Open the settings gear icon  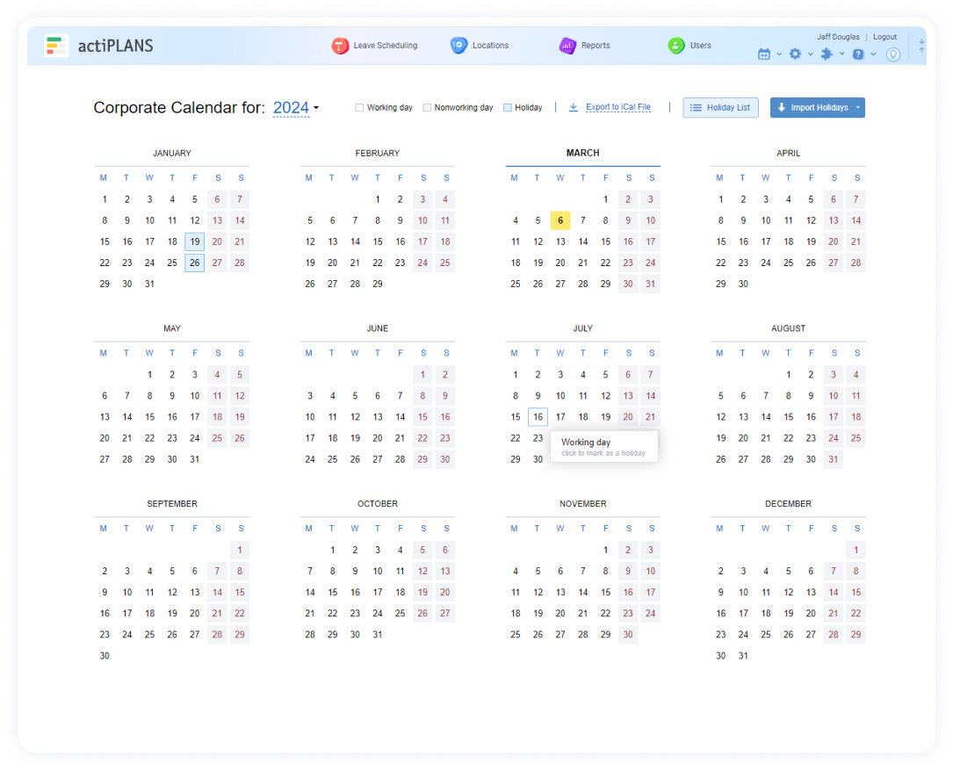point(793,54)
